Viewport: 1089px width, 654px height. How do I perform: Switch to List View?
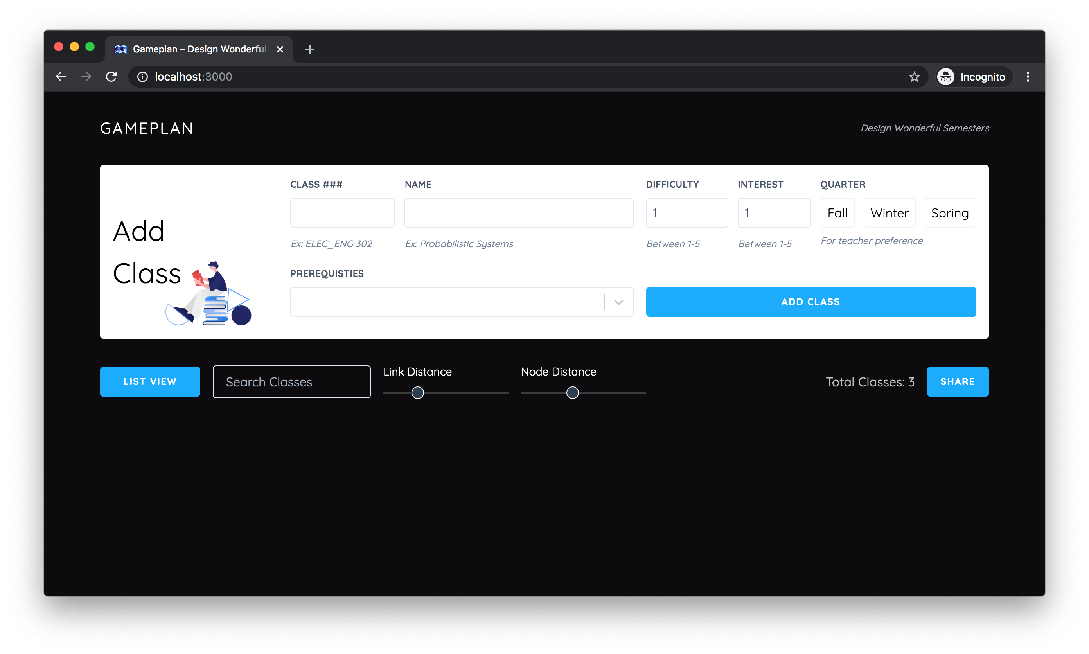coord(150,382)
